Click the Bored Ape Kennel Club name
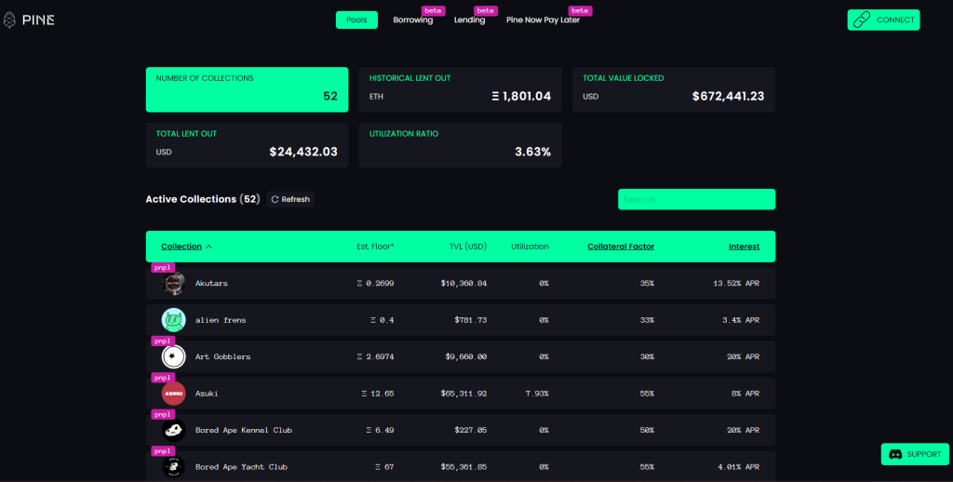This screenshot has height=482, width=953. coord(244,430)
